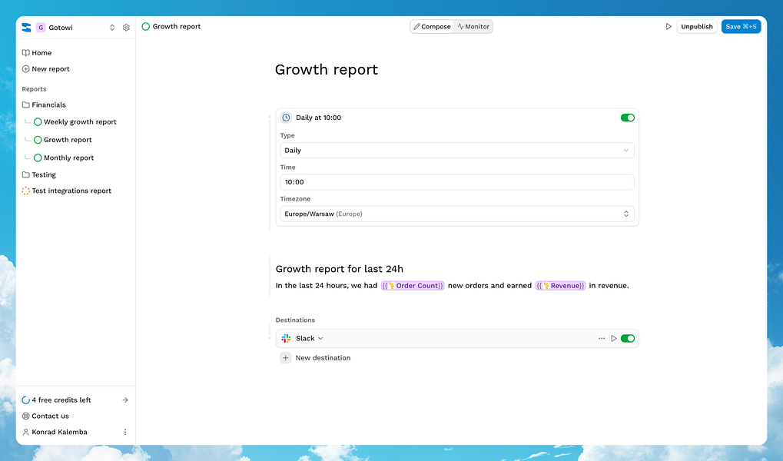Click the Growth report title heading
The image size is (783, 461).
pyautogui.click(x=326, y=69)
